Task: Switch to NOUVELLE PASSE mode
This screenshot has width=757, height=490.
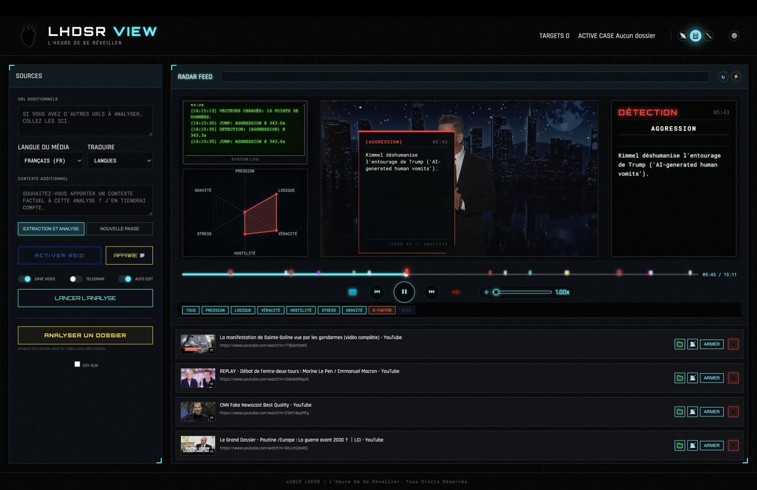Action: [120, 229]
